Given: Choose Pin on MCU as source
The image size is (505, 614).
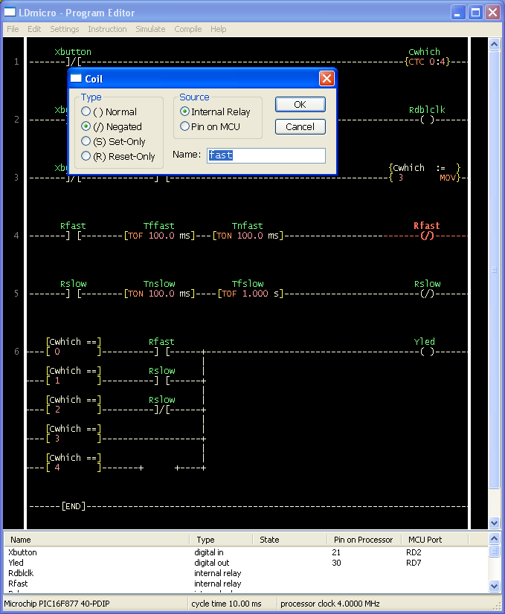Looking at the screenshot, I should click(210, 126).
